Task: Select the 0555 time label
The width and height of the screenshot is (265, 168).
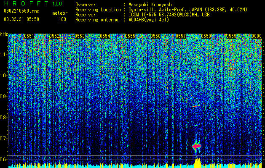Action: [x=130, y=36]
